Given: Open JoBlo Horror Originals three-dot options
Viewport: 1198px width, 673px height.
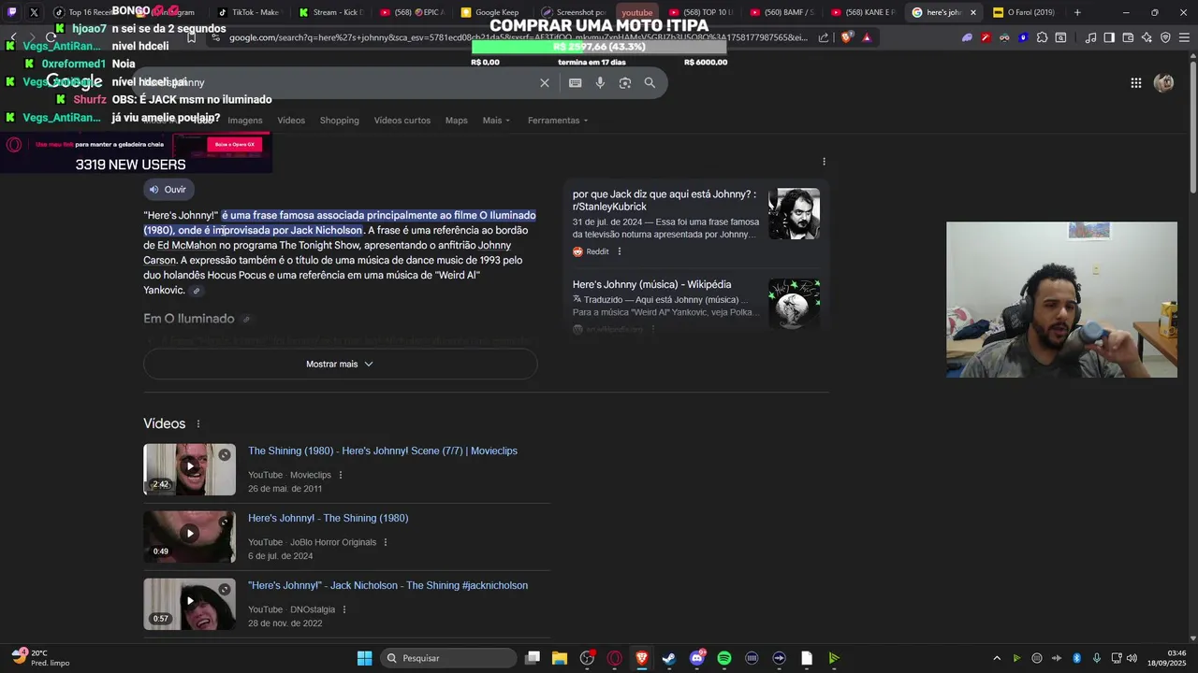Looking at the screenshot, I should pyautogui.click(x=386, y=542).
